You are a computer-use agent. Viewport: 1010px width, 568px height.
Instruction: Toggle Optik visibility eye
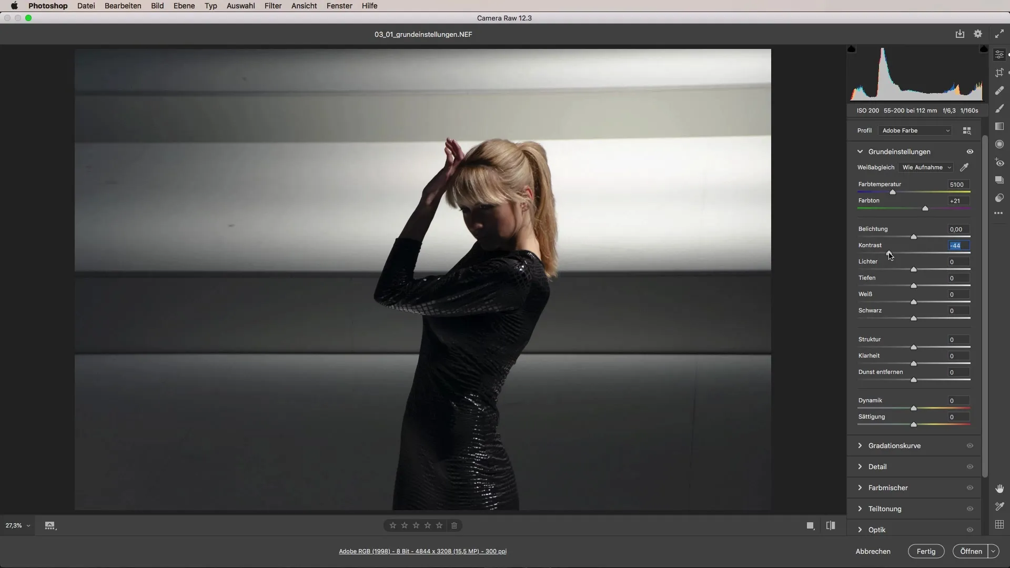tap(970, 530)
